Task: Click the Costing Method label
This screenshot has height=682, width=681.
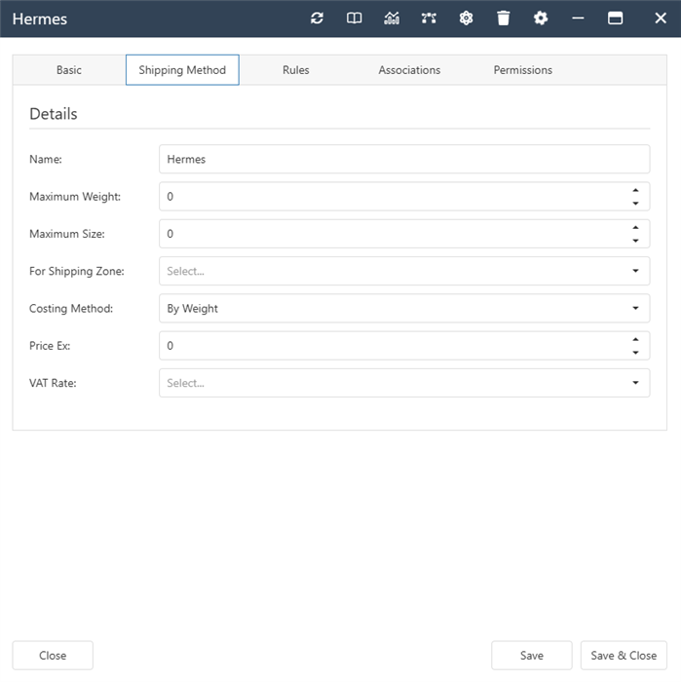Action: click(71, 309)
